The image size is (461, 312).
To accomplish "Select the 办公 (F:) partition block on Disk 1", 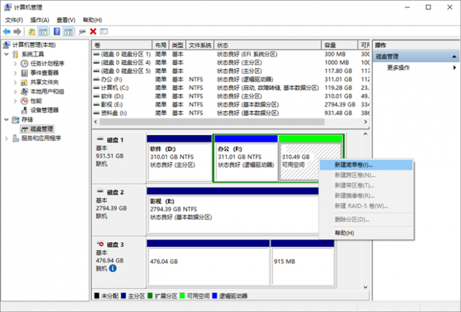I will [x=246, y=158].
